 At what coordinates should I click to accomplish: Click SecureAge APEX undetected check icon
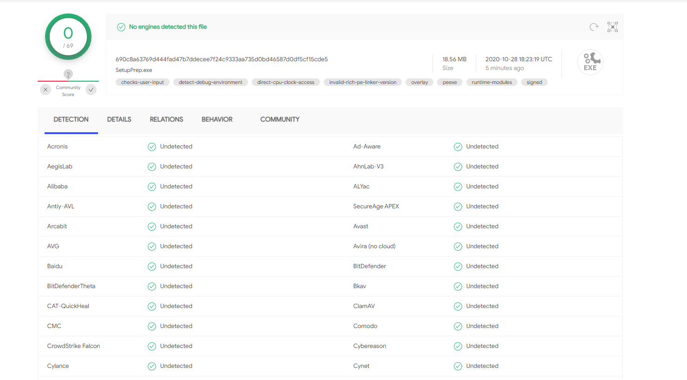[x=458, y=206]
